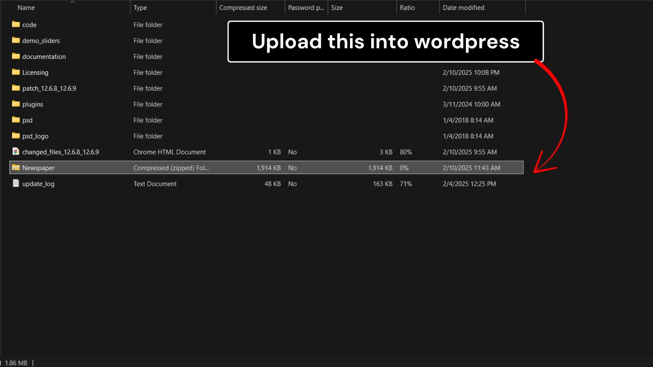Open the demo_sliders folder icon
This screenshot has width=653, height=367.
(x=16, y=40)
